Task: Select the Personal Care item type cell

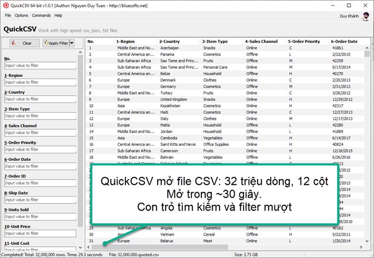Action: [x=215, y=67]
